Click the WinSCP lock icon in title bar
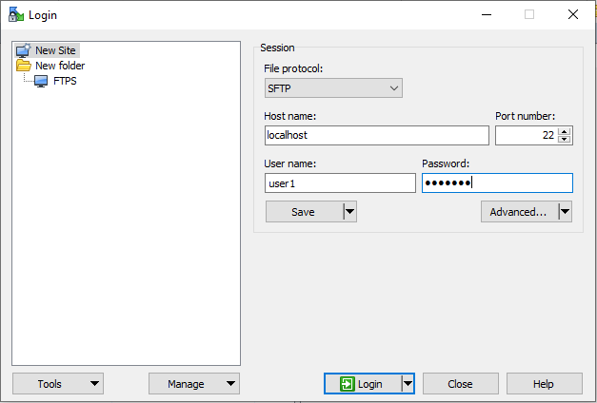 coord(16,14)
